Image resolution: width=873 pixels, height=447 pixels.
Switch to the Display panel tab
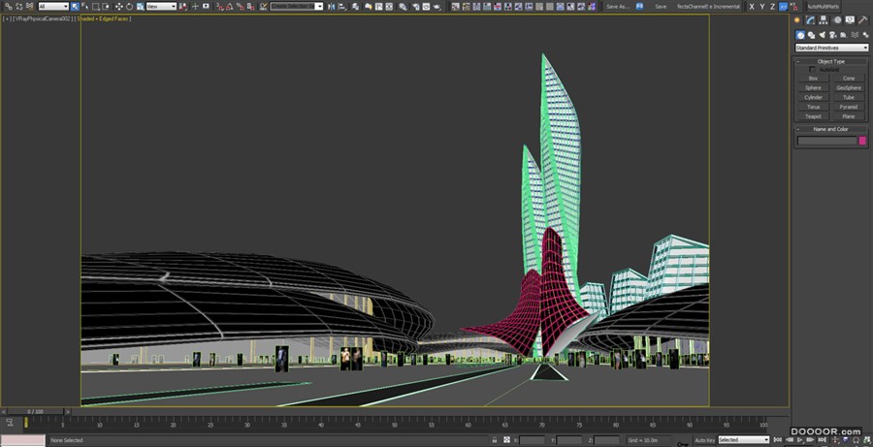(850, 20)
